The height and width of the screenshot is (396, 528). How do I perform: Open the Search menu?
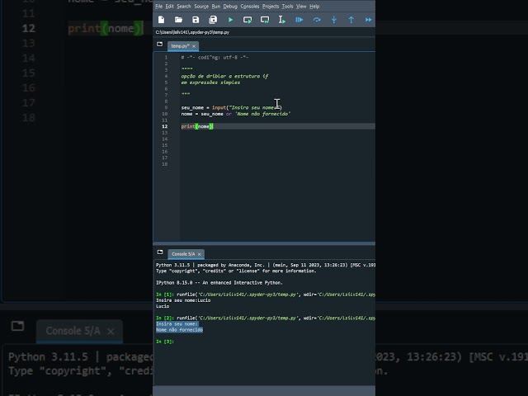[184, 7]
